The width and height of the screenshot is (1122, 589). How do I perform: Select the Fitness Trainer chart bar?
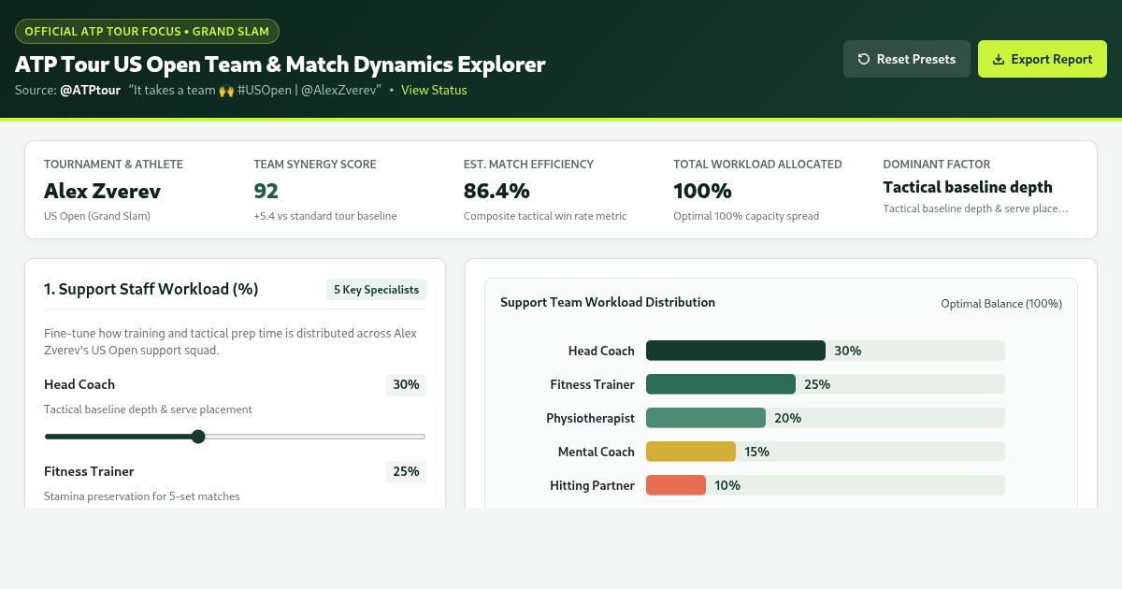point(721,384)
